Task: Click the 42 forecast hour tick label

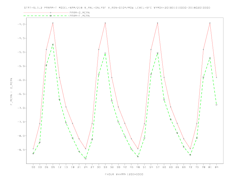Action: 125,167
